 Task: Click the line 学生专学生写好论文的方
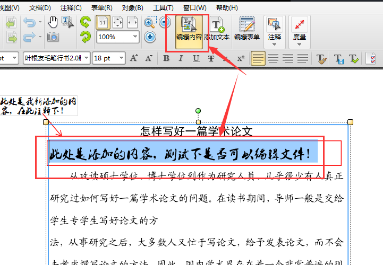pos(104,221)
